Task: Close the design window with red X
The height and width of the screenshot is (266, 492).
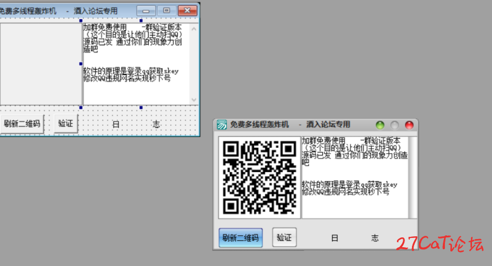Action: point(188,11)
